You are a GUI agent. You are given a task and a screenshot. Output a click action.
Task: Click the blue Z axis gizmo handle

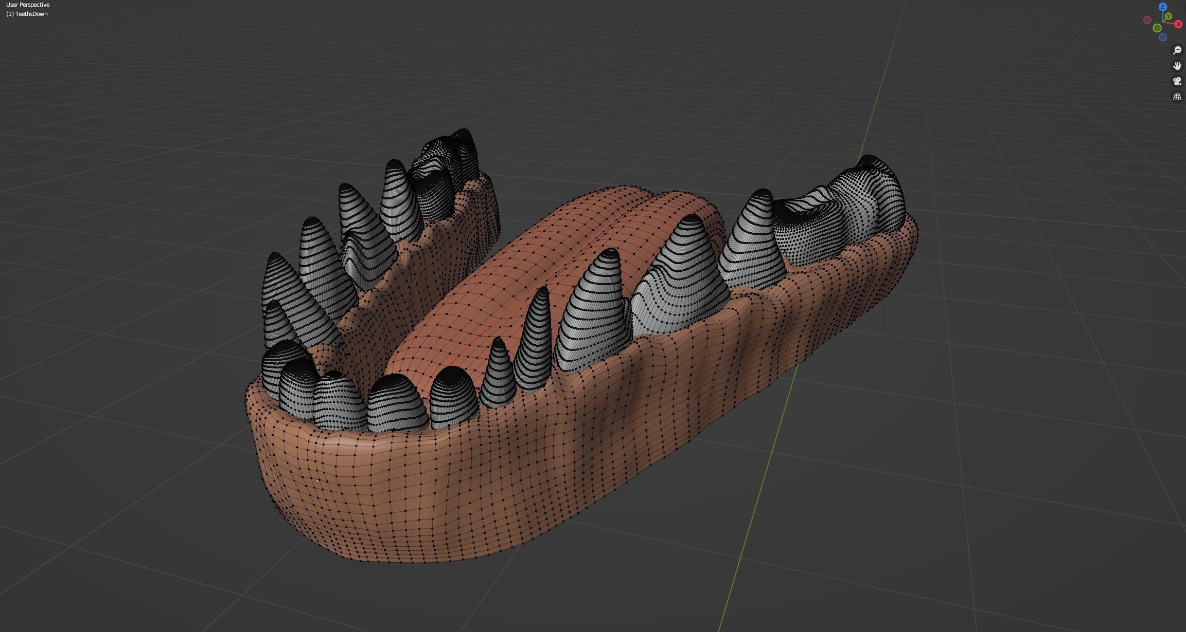pos(1162,7)
